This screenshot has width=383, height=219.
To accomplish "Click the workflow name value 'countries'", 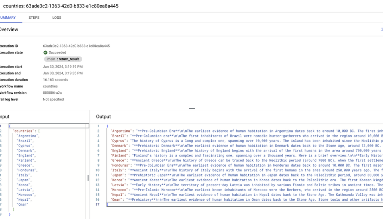I will (x=50, y=86).
